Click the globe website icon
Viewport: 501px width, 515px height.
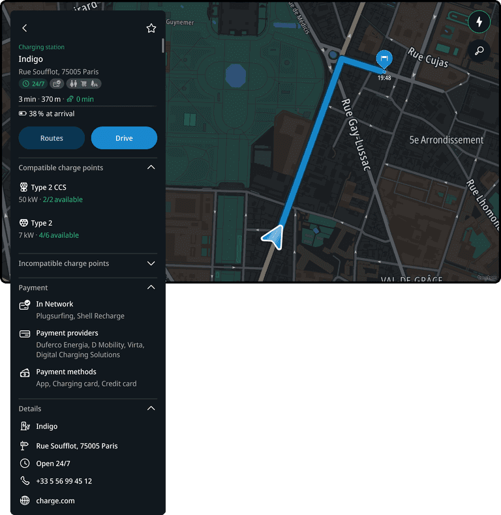coord(25,501)
